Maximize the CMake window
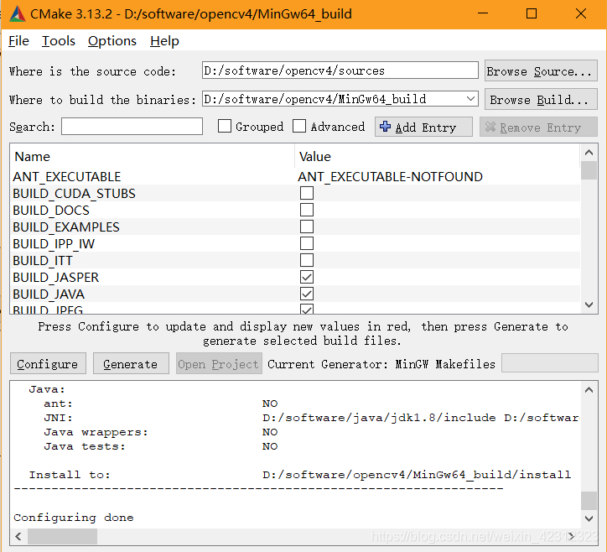 (x=532, y=14)
